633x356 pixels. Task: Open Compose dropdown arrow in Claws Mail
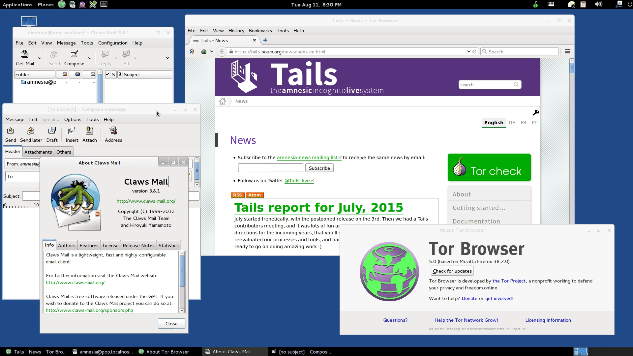90,58
